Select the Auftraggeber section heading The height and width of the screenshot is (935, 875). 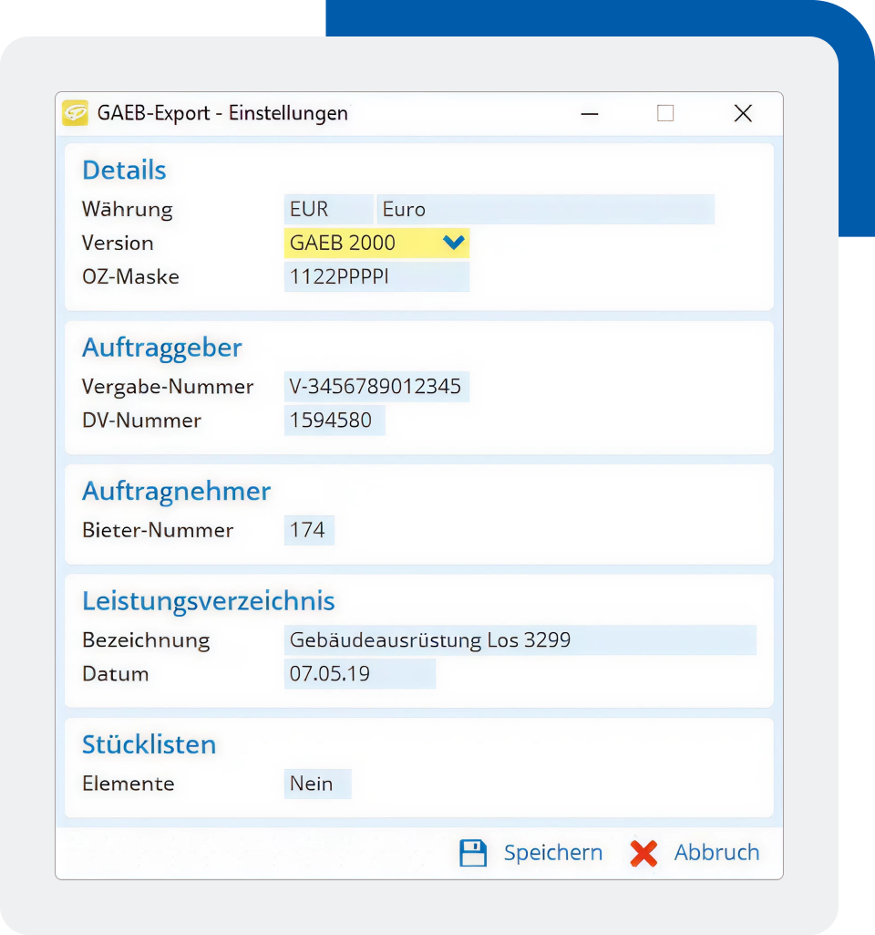click(x=161, y=348)
